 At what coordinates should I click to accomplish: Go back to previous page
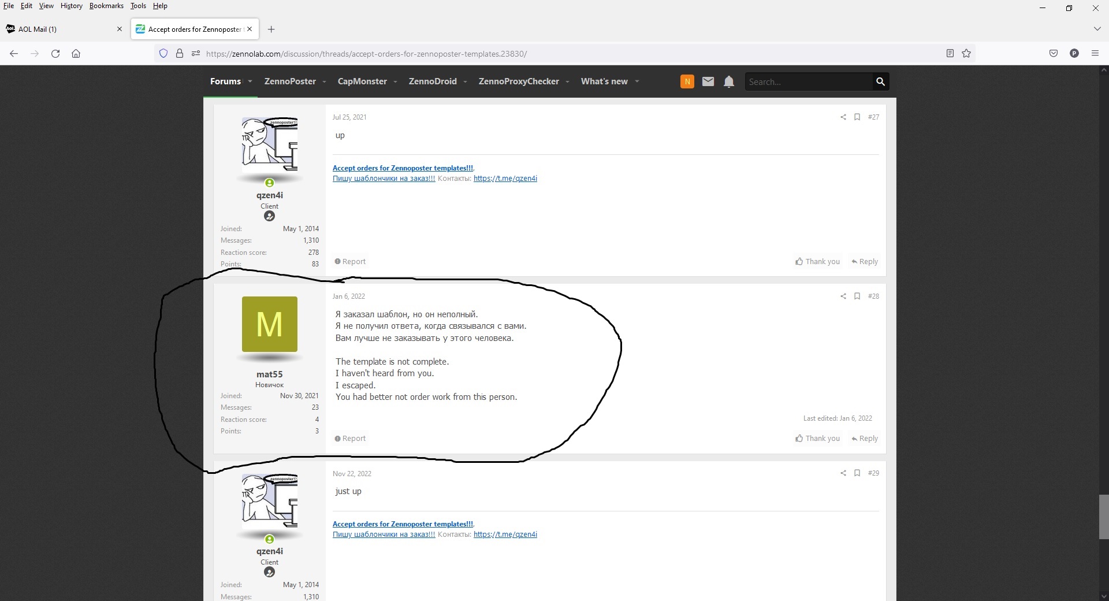coord(14,54)
